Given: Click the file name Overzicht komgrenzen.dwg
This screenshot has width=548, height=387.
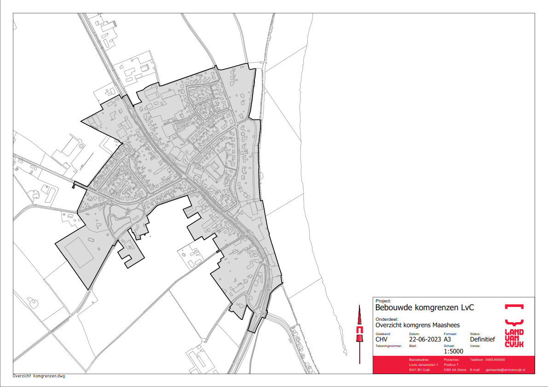Looking at the screenshot, I should (39, 376).
